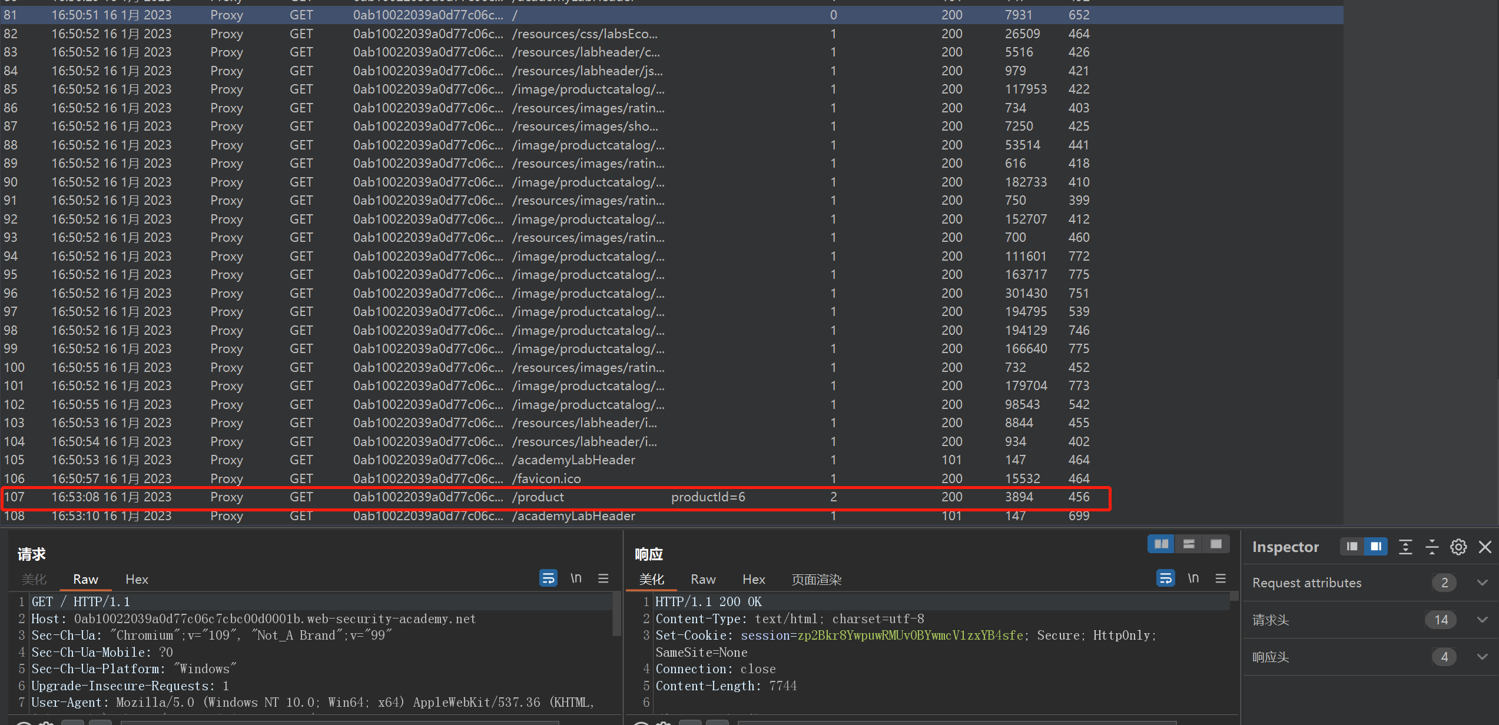Toggle non-printable characters in request pane
The width and height of the screenshot is (1499, 725).
576,578
